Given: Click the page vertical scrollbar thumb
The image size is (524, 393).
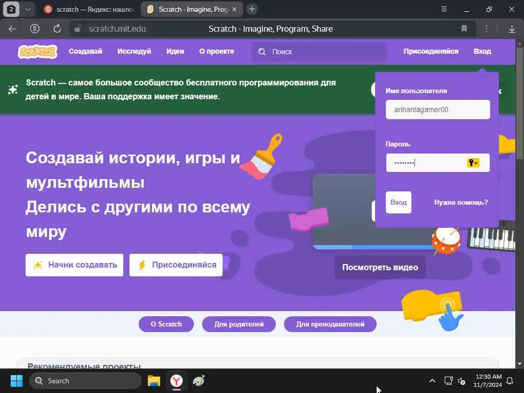Looking at the screenshot, I should point(519,103).
